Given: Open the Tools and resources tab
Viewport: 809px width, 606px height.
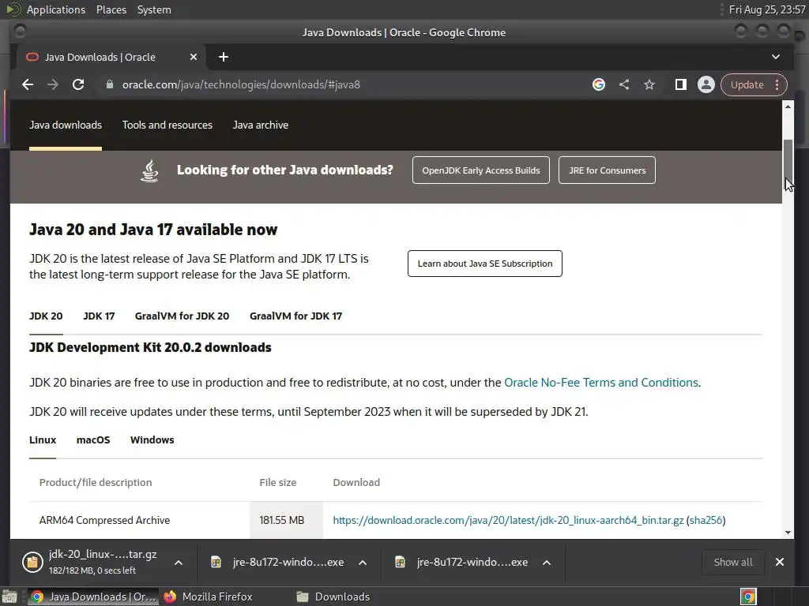Looking at the screenshot, I should 167,125.
